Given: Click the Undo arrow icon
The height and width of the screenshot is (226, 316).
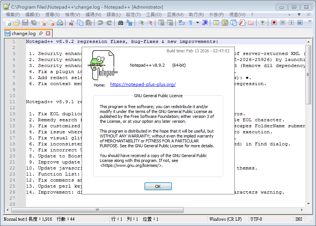Looking at the screenshot, I should (100, 23).
